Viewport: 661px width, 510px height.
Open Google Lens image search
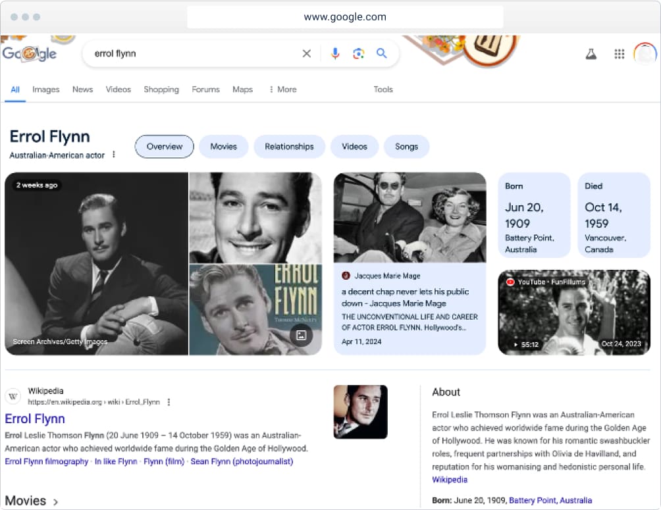tap(358, 54)
